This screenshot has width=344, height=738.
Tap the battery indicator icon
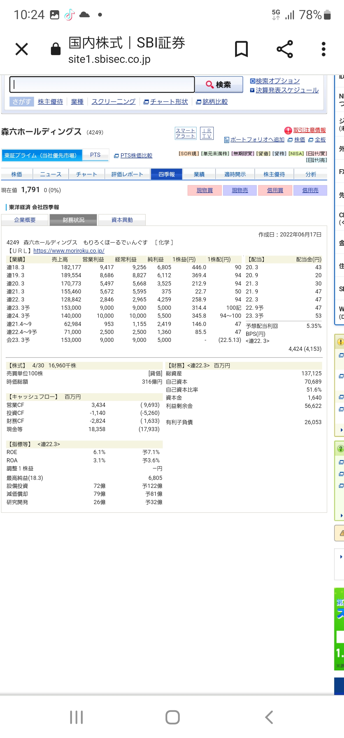point(327,15)
